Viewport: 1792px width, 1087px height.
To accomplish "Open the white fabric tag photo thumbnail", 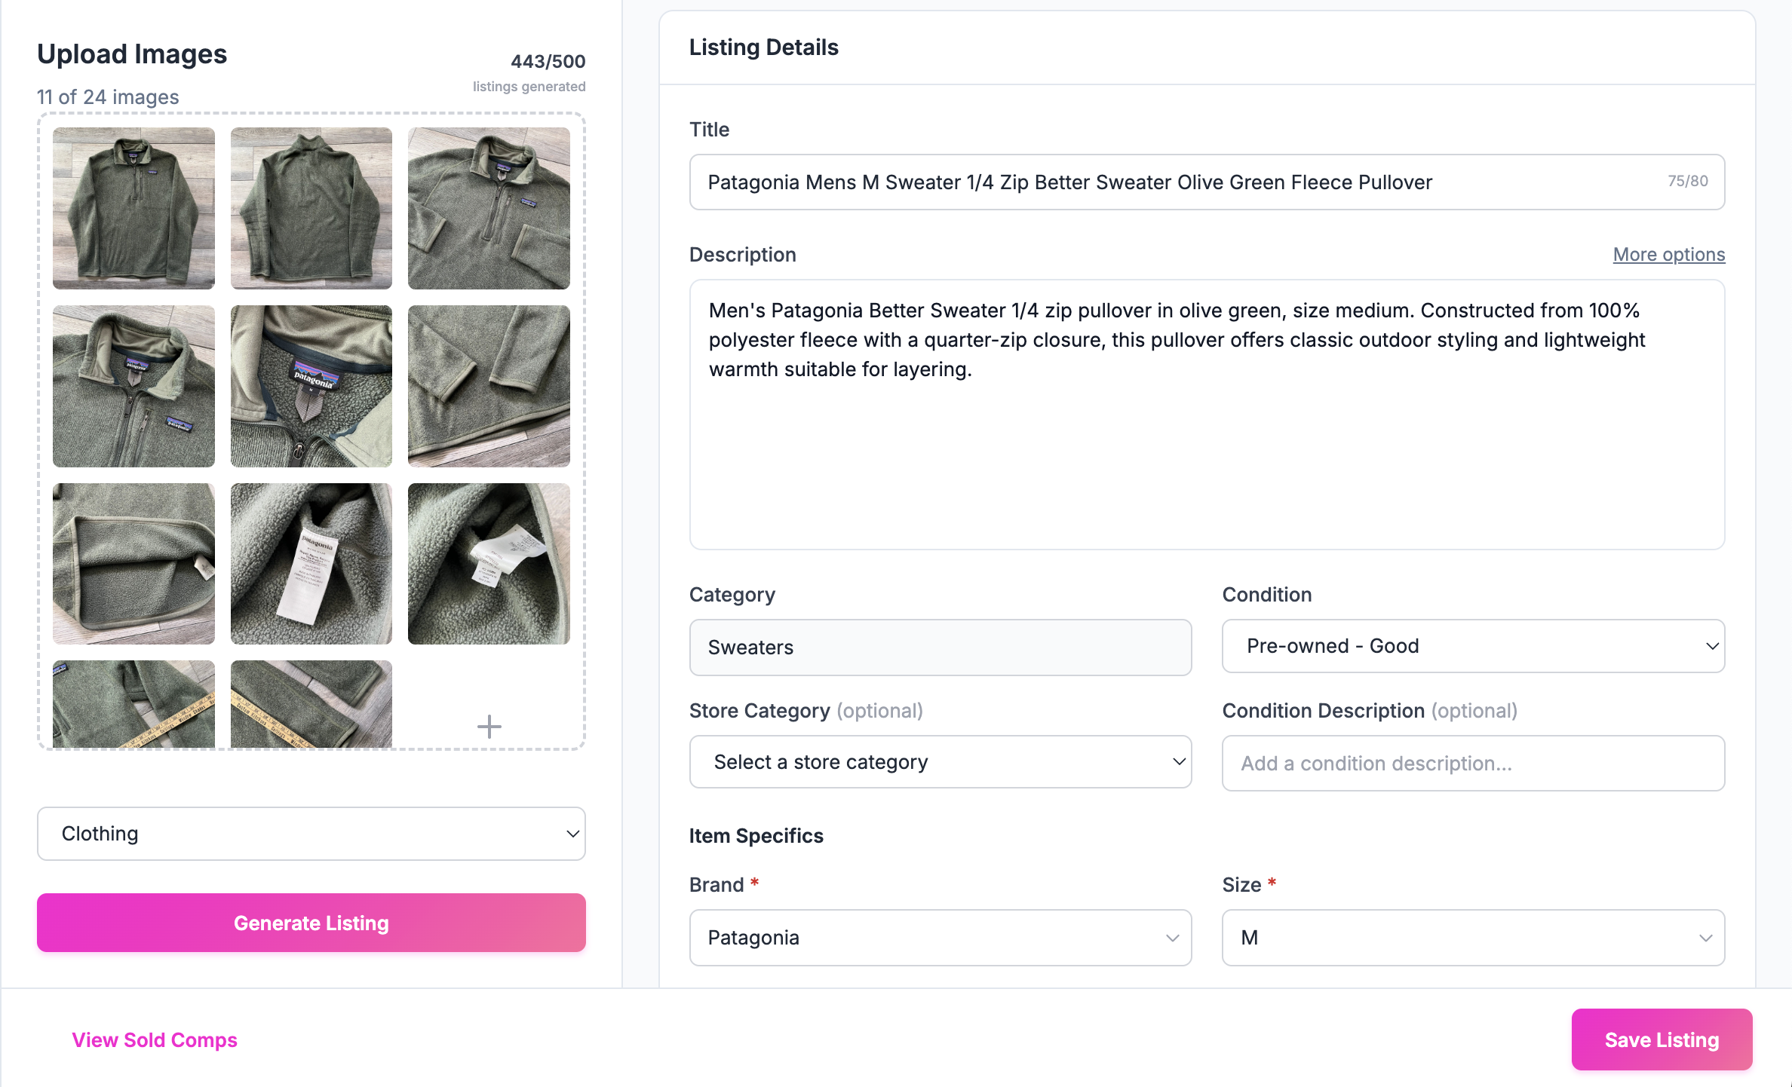I will pyautogui.click(x=489, y=564).
